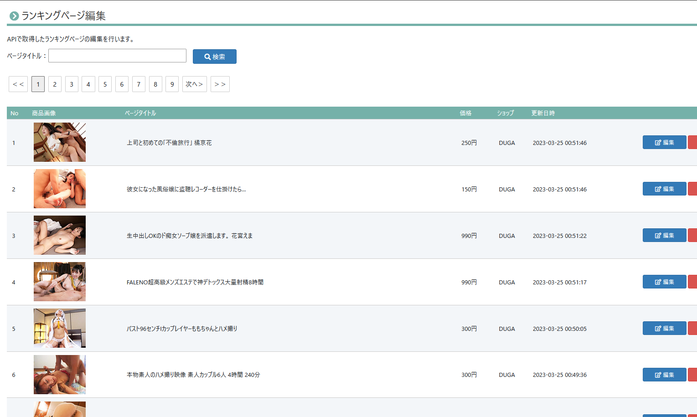
Task: Edit the row 2 ranking entry
Action: coord(664,189)
